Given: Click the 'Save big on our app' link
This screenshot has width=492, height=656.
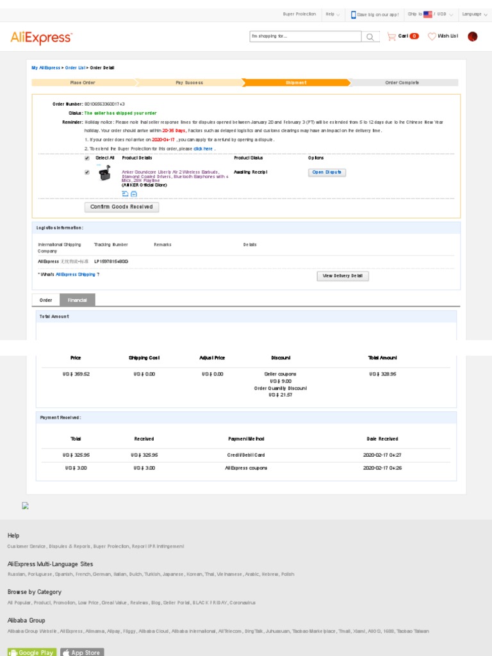Looking at the screenshot, I should (x=378, y=15).
